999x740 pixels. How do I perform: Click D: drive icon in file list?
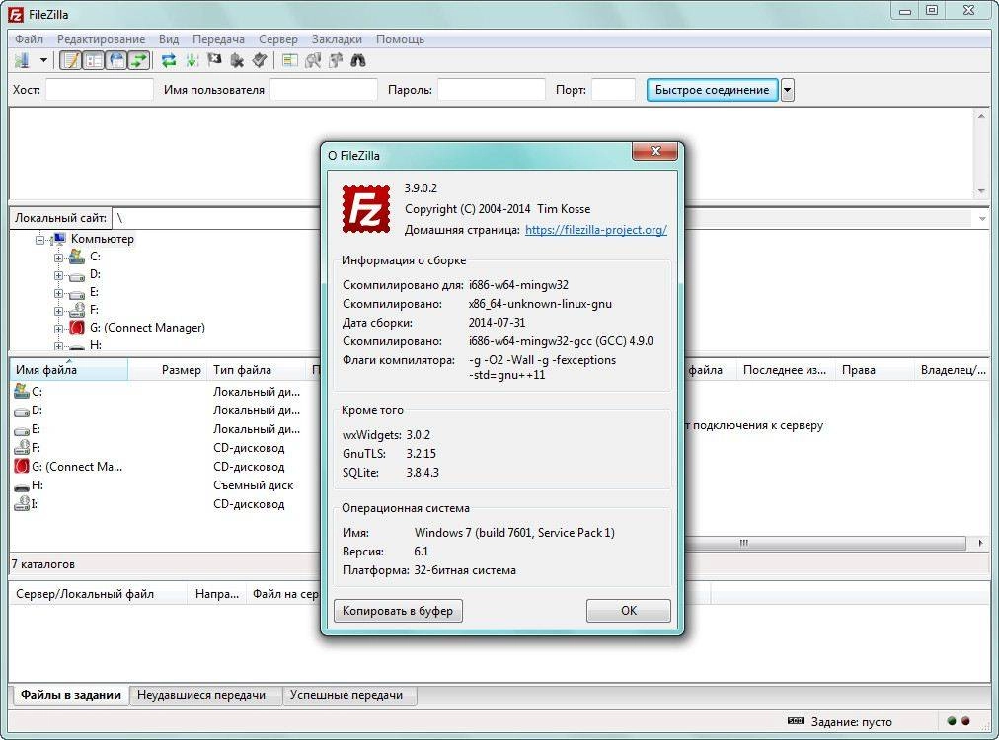click(x=21, y=411)
